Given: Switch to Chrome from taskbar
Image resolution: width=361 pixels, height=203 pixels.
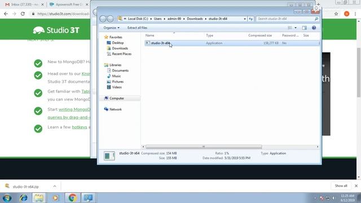Looking at the screenshot, I should (x=72, y=198).
